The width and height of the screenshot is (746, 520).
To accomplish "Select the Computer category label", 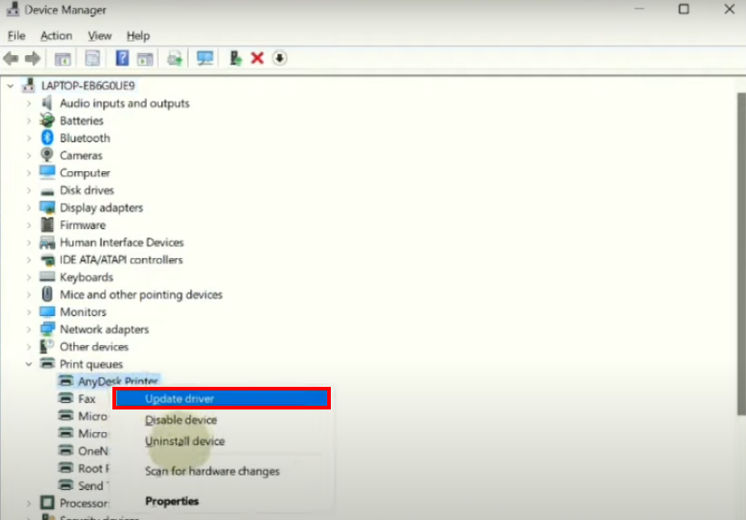I will [x=84, y=173].
